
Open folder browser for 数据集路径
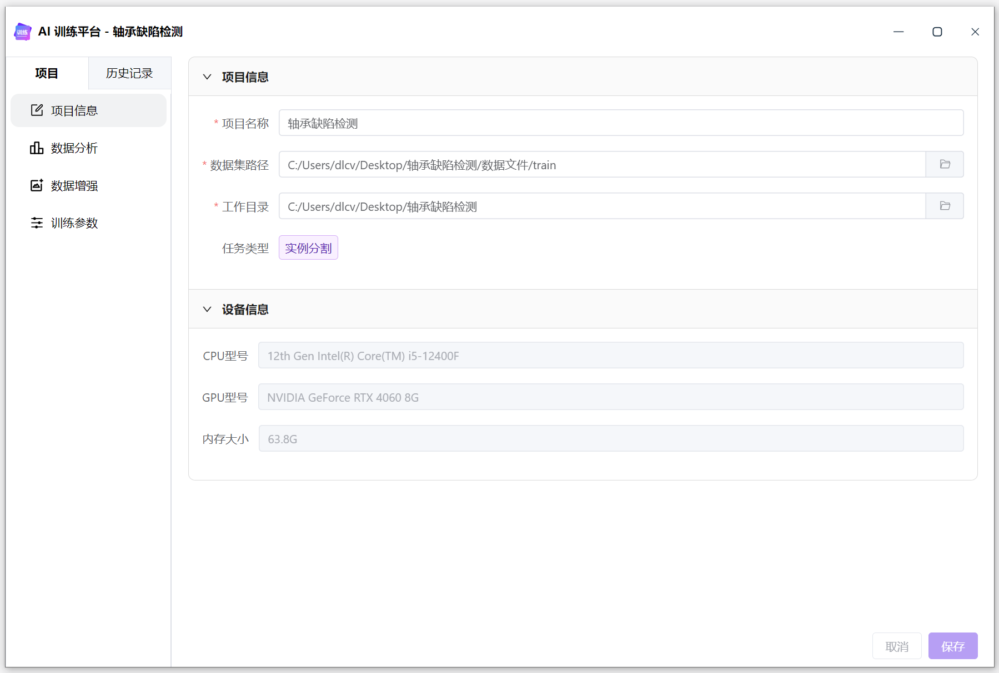point(945,164)
